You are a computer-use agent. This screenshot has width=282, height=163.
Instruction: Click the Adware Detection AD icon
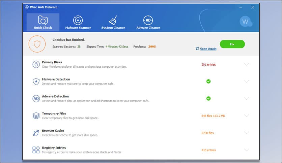[x=36, y=99]
